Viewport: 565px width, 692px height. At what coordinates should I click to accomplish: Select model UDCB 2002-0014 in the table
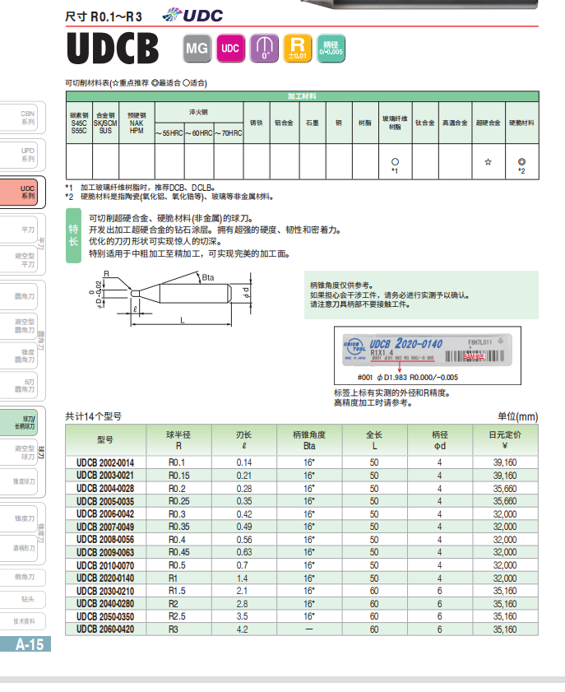(x=105, y=462)
